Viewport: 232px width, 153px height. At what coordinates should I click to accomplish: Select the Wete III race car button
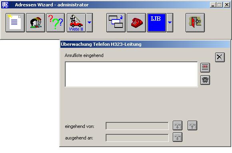(x=76, y=23)
